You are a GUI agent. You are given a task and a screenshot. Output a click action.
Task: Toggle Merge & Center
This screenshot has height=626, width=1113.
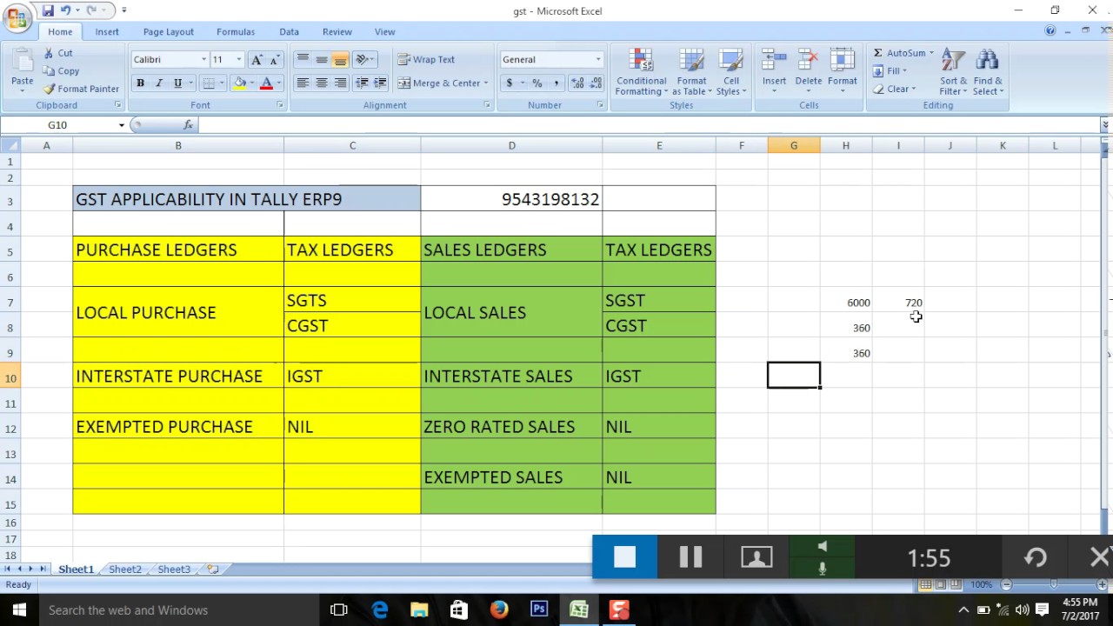[x=439, y=83]
